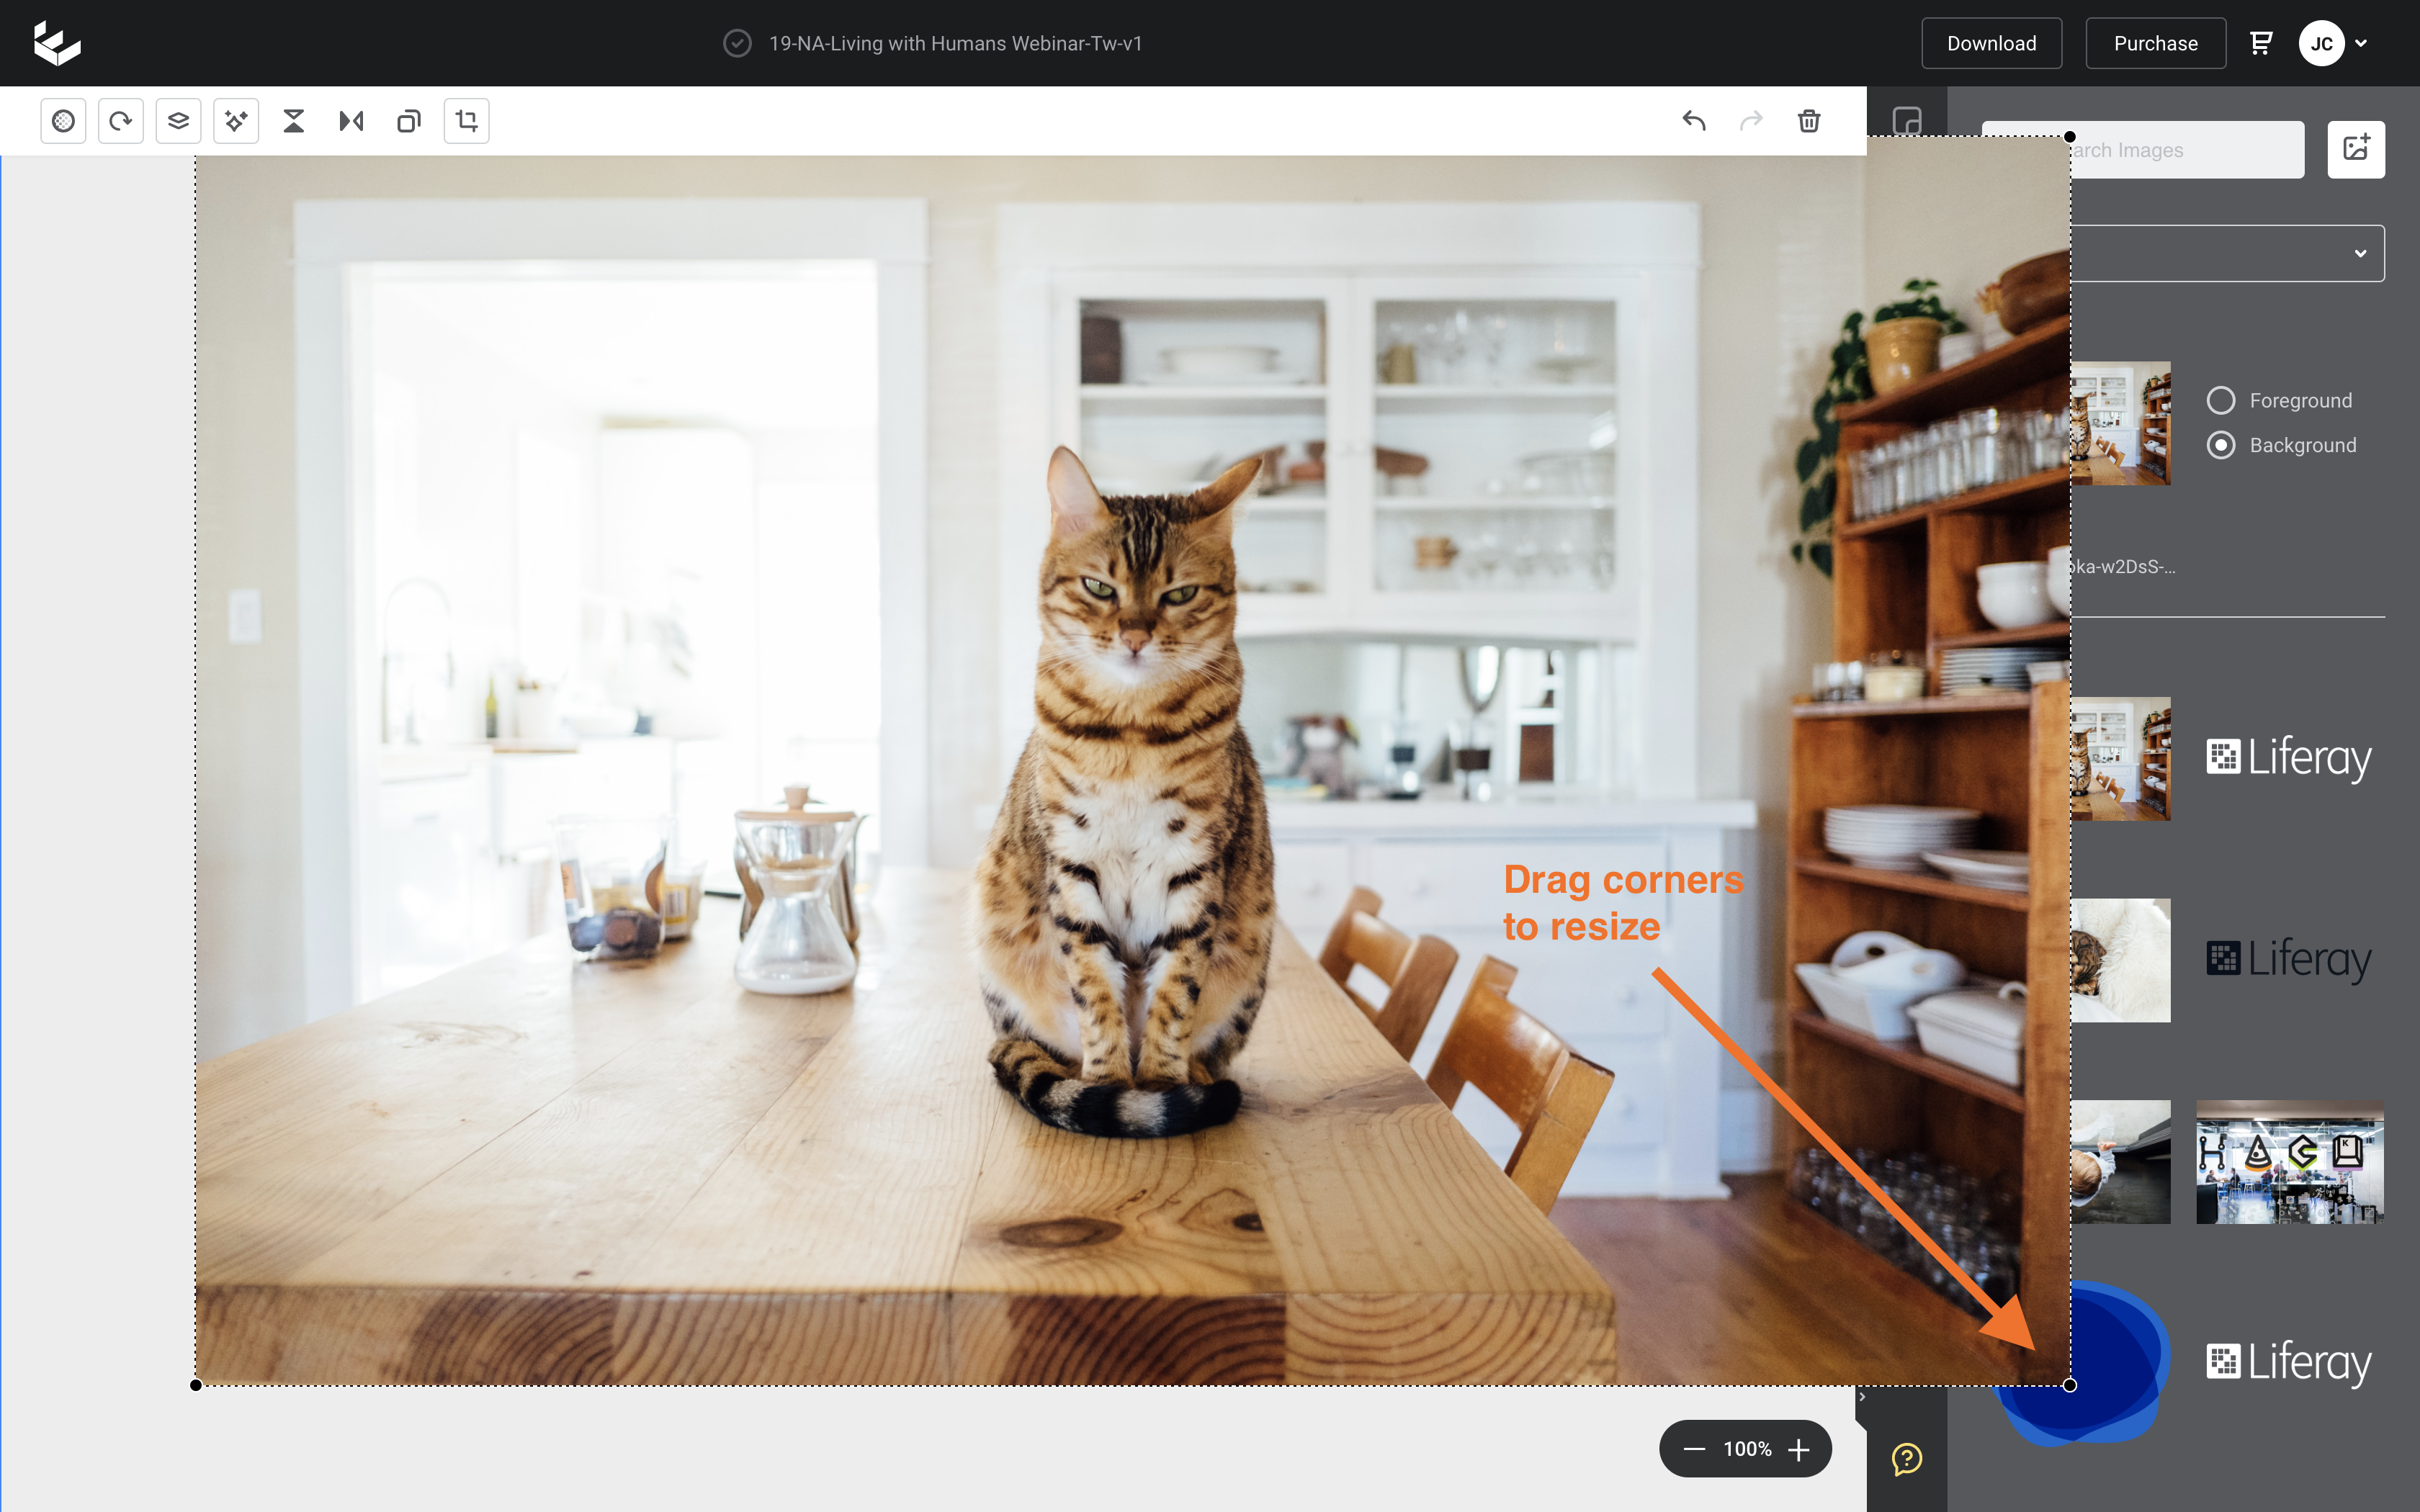Select the cat photo on canvas
2420x1512 pixels.
tap(1132, 770)
